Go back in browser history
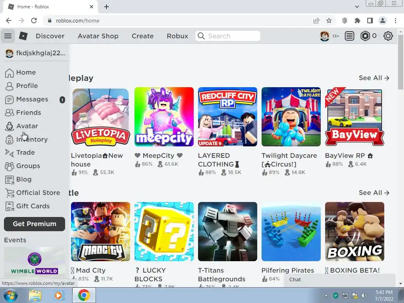The width and height of the screenshot is (404, 303). 9,21
